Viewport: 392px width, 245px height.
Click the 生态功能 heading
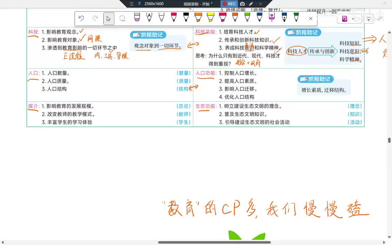[x=206, y=106]
